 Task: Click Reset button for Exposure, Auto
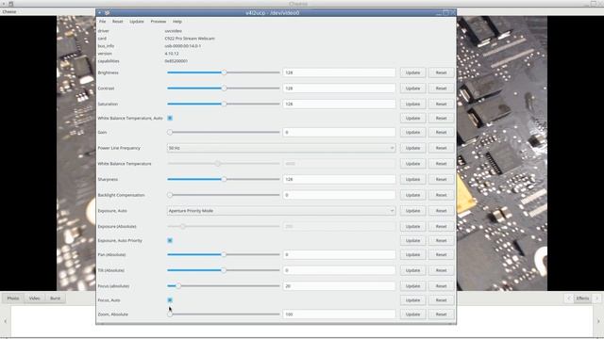(441, 211)
